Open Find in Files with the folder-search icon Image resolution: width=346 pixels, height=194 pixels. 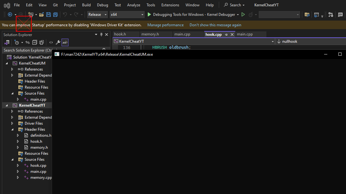tap(307, 15)
